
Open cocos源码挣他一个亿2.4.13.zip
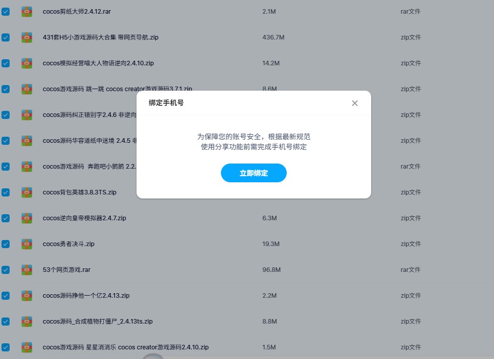click(x=86, y=296)
